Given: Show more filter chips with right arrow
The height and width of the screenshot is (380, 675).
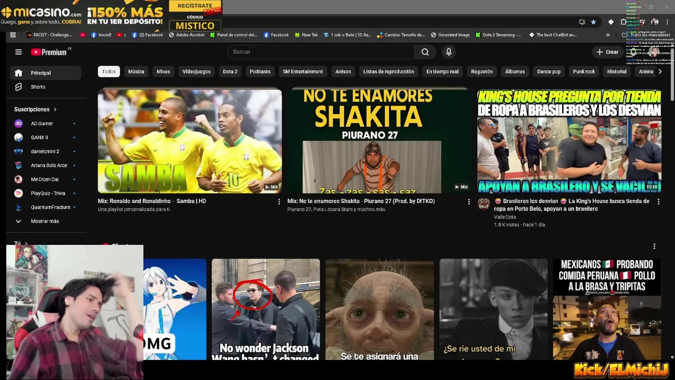Looking at the screenshot, I should point(660,71).
